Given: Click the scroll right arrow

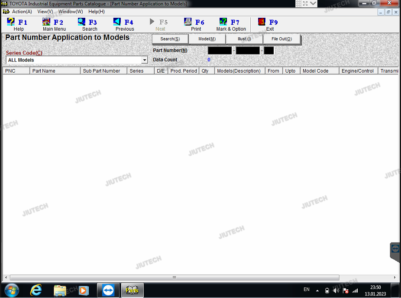Looking at the screenshot, I should pyautogui.click(x=395, y=277).
